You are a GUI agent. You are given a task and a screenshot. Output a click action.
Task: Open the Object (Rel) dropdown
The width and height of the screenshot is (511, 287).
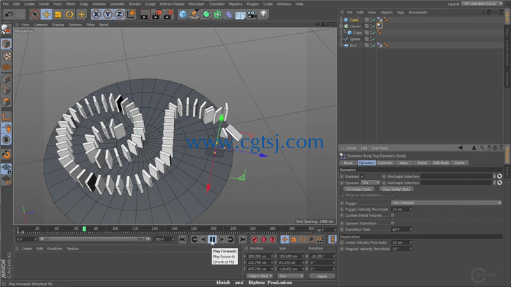259,276
